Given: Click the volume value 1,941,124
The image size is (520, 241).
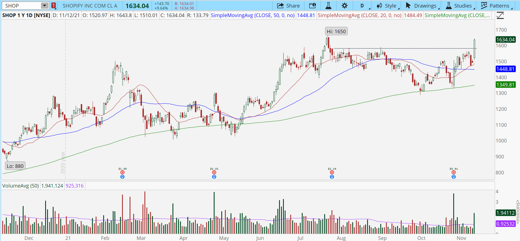Looking at the screenshot, I should coord(52,186).
